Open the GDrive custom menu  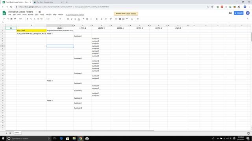click(x=61, y=15)
